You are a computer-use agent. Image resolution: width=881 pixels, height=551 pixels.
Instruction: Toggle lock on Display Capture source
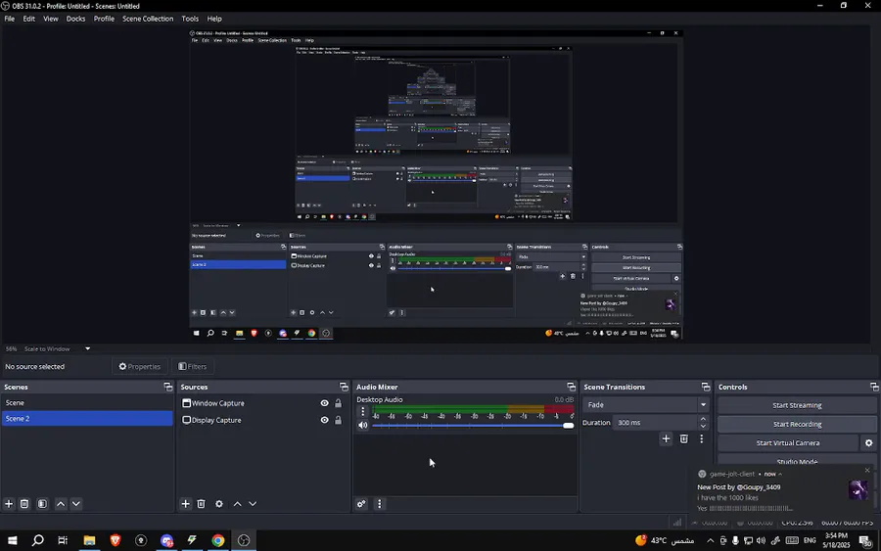click(339, 420)
